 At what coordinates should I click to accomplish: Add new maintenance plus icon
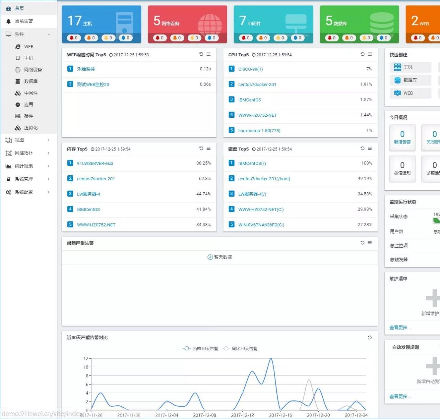(x=433, y=298)
